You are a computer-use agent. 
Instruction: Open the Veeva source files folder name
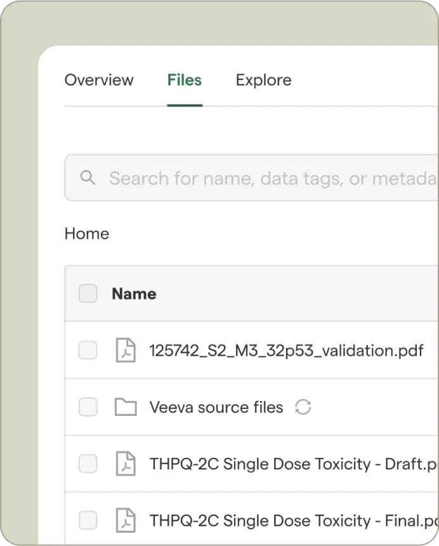tap(216, 407)
